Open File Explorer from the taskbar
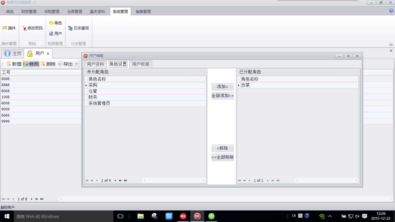Viewport: 395px width, 222px height. point(140,216)
